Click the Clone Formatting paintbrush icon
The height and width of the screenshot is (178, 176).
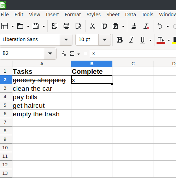(134, 26)
